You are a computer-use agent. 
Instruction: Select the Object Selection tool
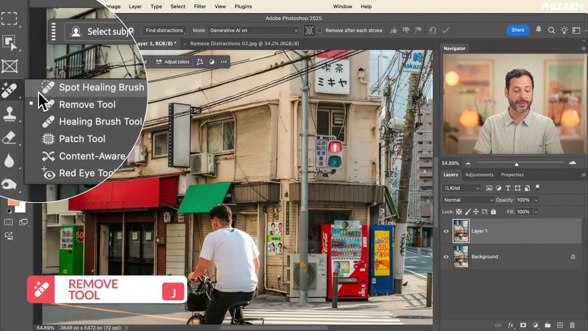point(9,42)
